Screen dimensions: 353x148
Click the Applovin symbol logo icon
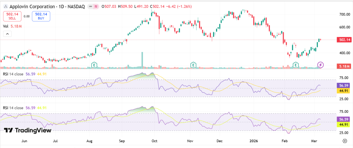[x=6, y=6]
